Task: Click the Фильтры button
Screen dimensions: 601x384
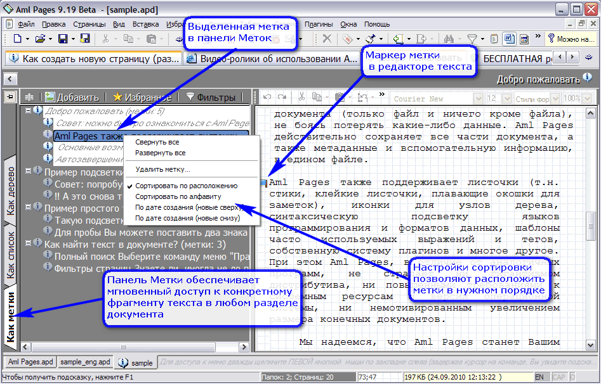Action: pyautogui.click(x=211, y=97)
